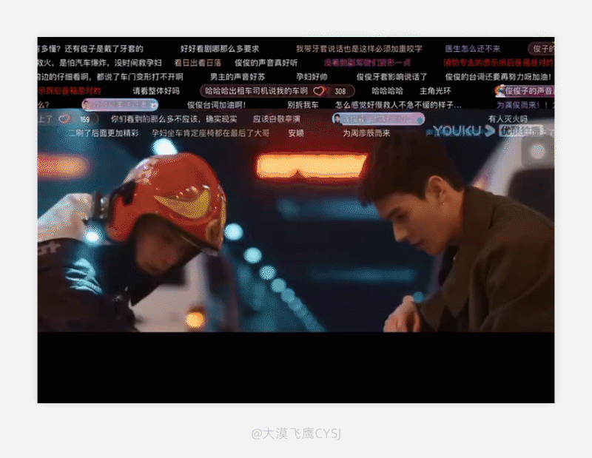Open the video frame image

296,220
